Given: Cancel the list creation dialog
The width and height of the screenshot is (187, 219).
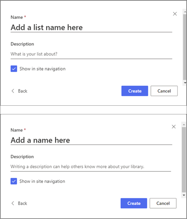Looking at the screenshot, I should point(164,91).
